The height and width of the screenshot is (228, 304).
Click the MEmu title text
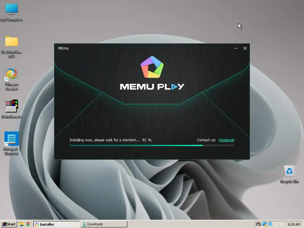(64, 48)
